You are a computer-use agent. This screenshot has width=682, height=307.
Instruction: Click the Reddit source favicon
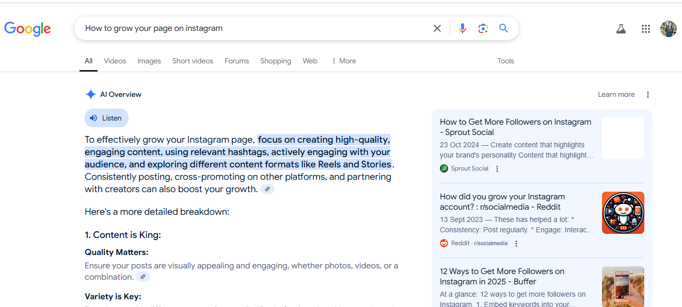point(444,243)
